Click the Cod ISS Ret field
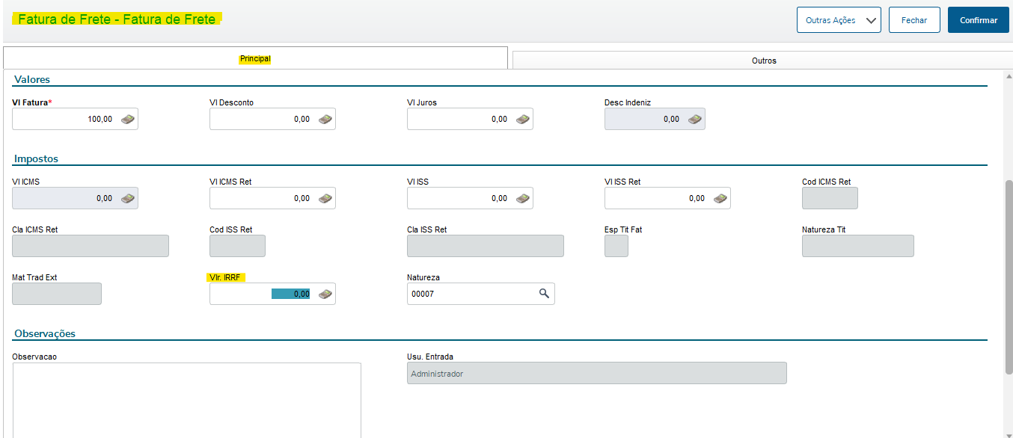 (x=237, y=246)
